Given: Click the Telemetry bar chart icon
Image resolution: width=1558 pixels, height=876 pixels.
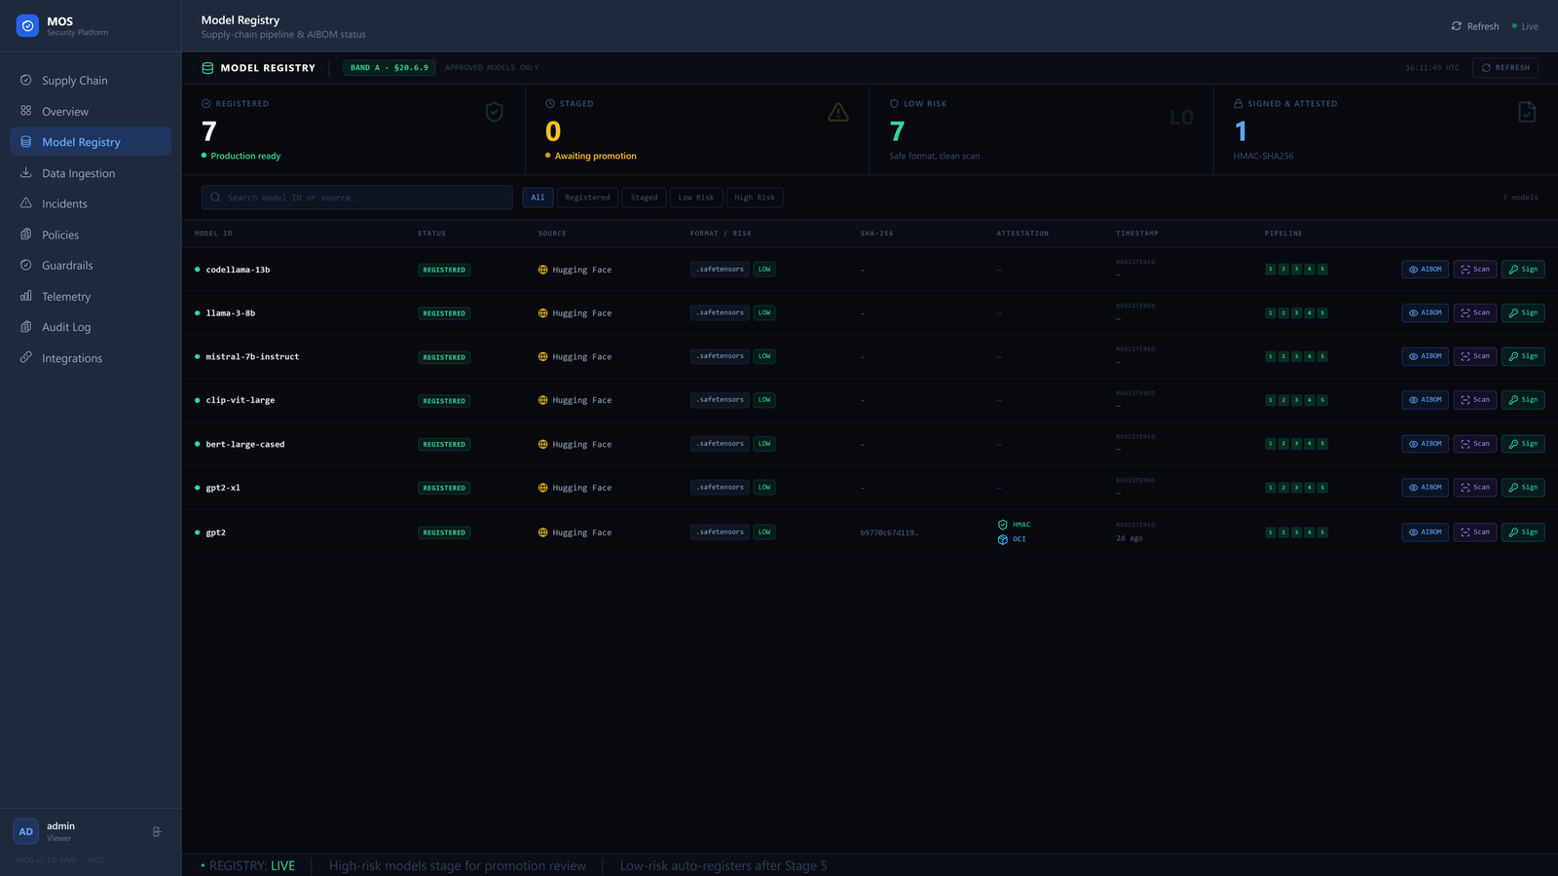Looking at the screenshot, I should pos(26,296).
